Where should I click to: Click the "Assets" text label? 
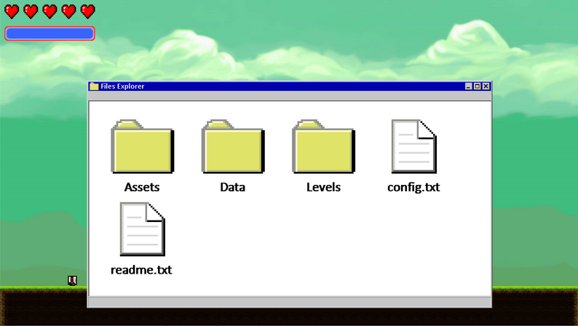point(142,187)
